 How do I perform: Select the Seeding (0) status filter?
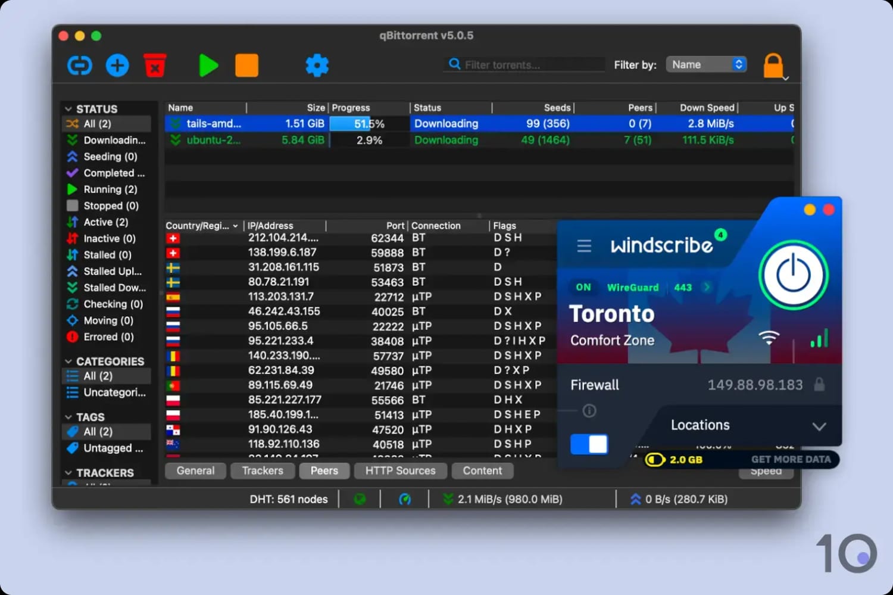point(107,157)
